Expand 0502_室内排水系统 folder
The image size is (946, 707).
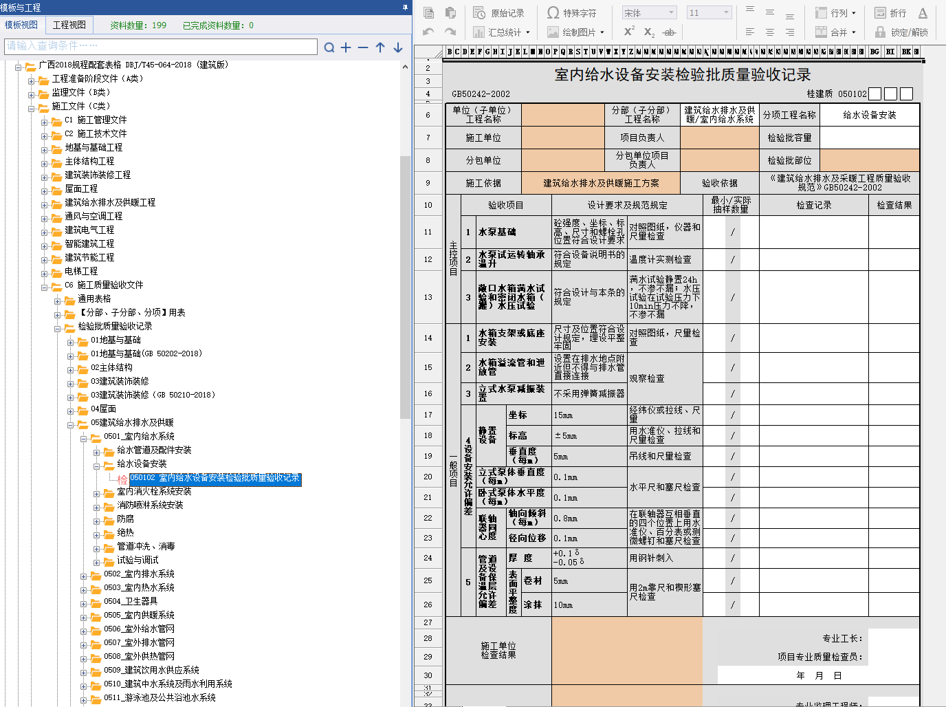tap(83, 576)
